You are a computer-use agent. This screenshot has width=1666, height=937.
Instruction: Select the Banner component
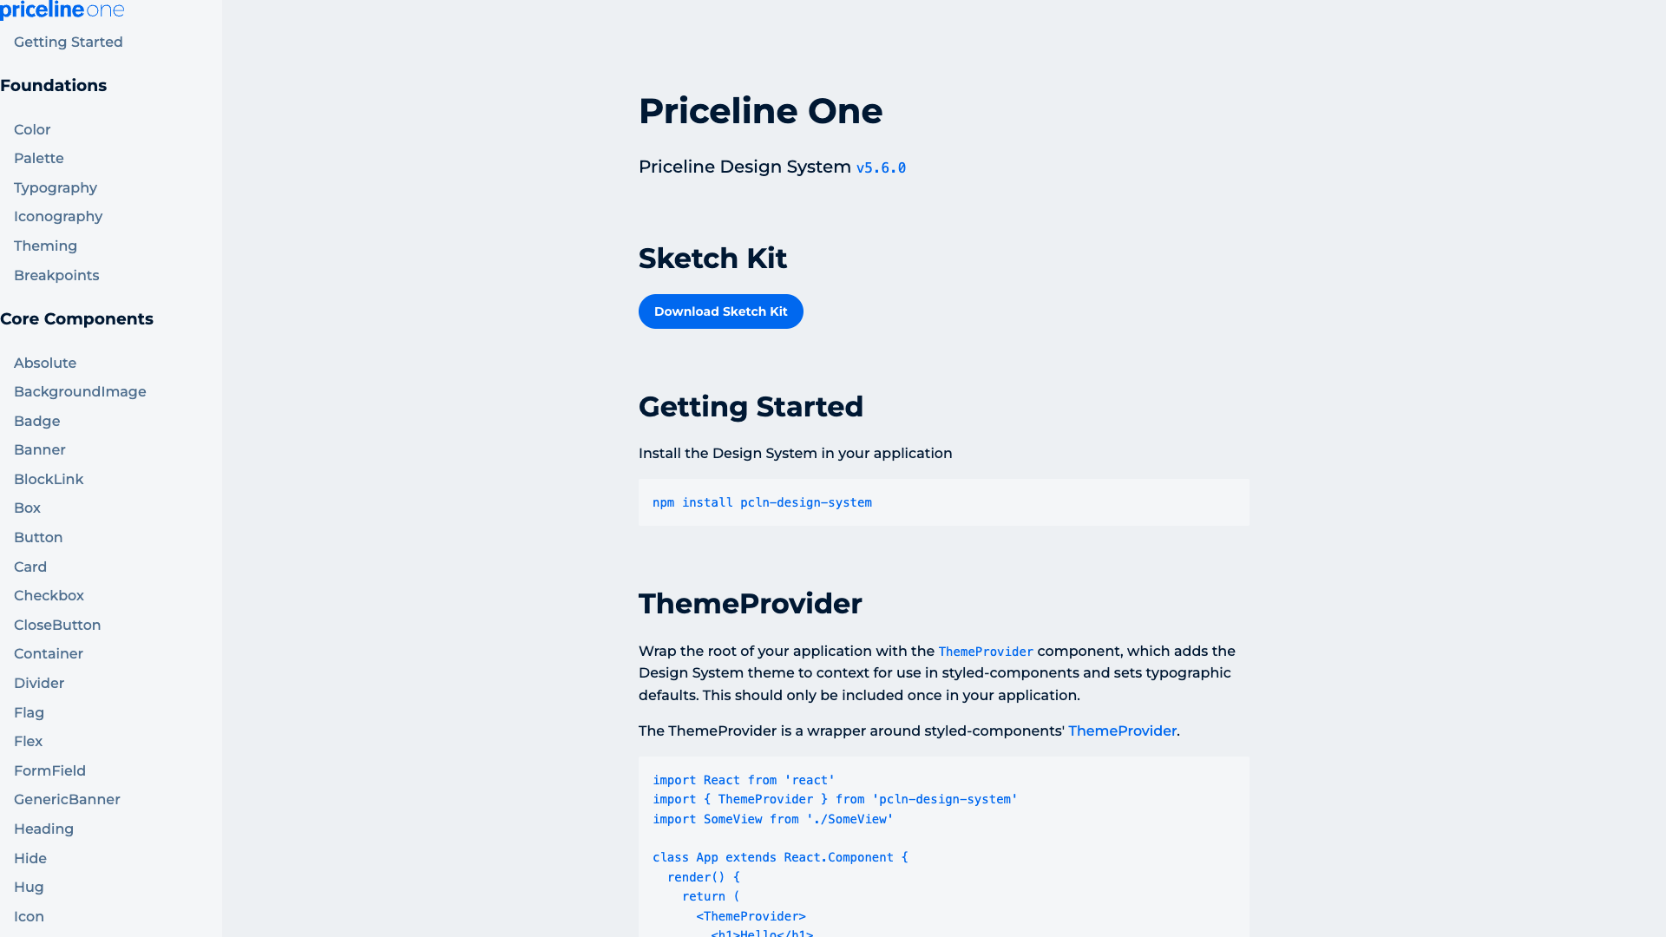[x=39, y=449]
